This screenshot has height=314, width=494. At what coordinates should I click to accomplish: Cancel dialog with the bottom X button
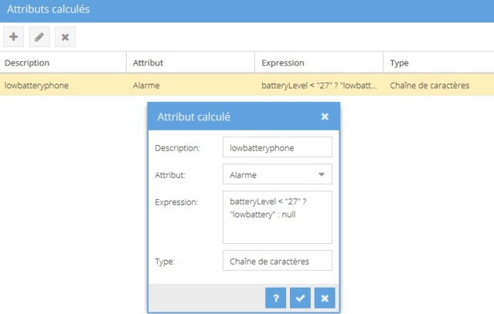click(x=325, y=298)
